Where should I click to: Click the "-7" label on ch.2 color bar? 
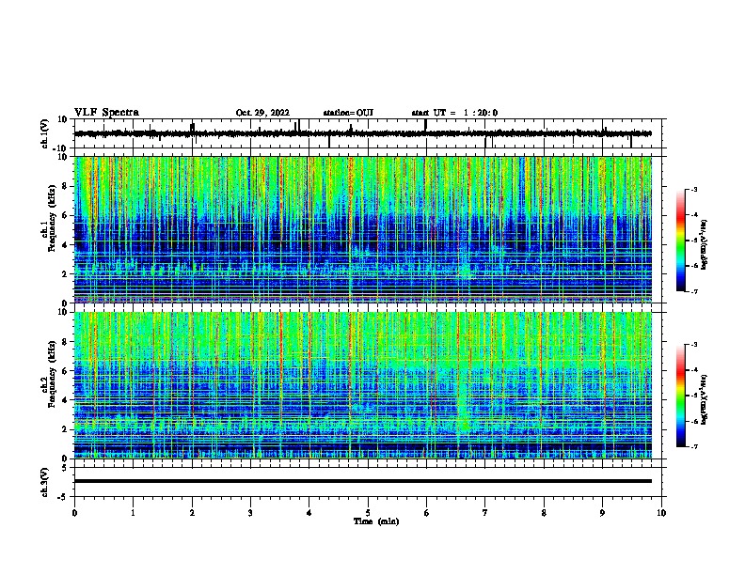click(x=693, y=446)
